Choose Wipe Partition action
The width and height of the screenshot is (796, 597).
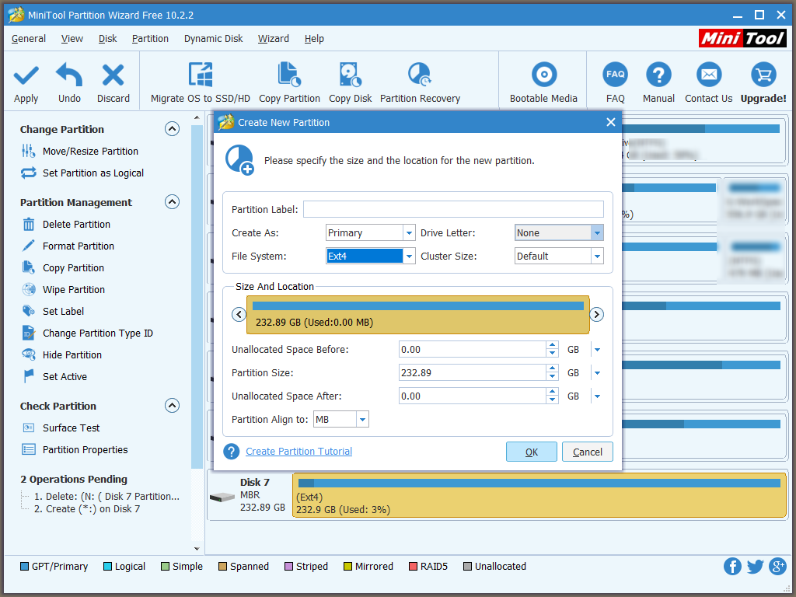coord(74,290)
